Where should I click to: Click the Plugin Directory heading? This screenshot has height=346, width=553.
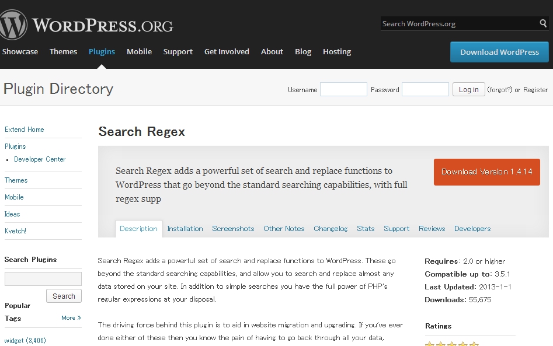(x=58, y=89)
